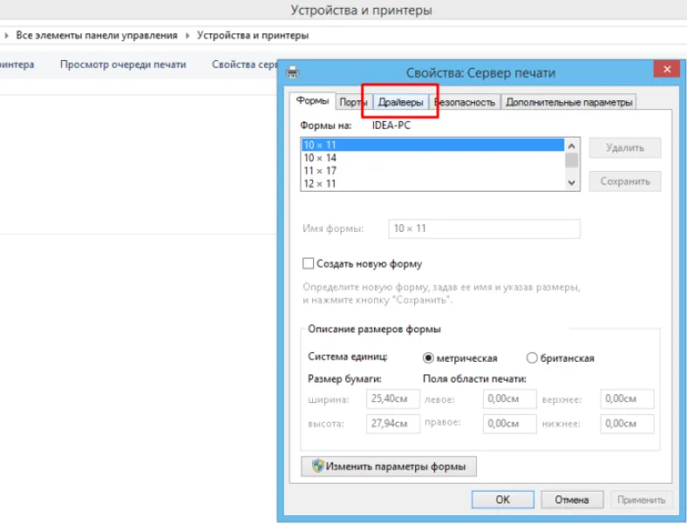This screenshot has width=687, height=524.
Task: Click Все элементы панели управления breadcrumb
Action: pyautogui.click(x=97, y=35)
